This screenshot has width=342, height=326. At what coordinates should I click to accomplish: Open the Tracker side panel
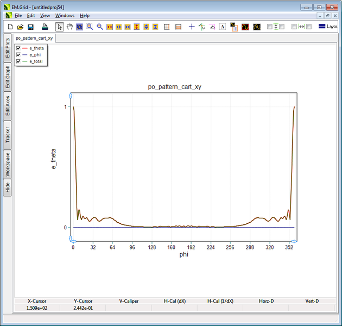[x=8, y=134]
